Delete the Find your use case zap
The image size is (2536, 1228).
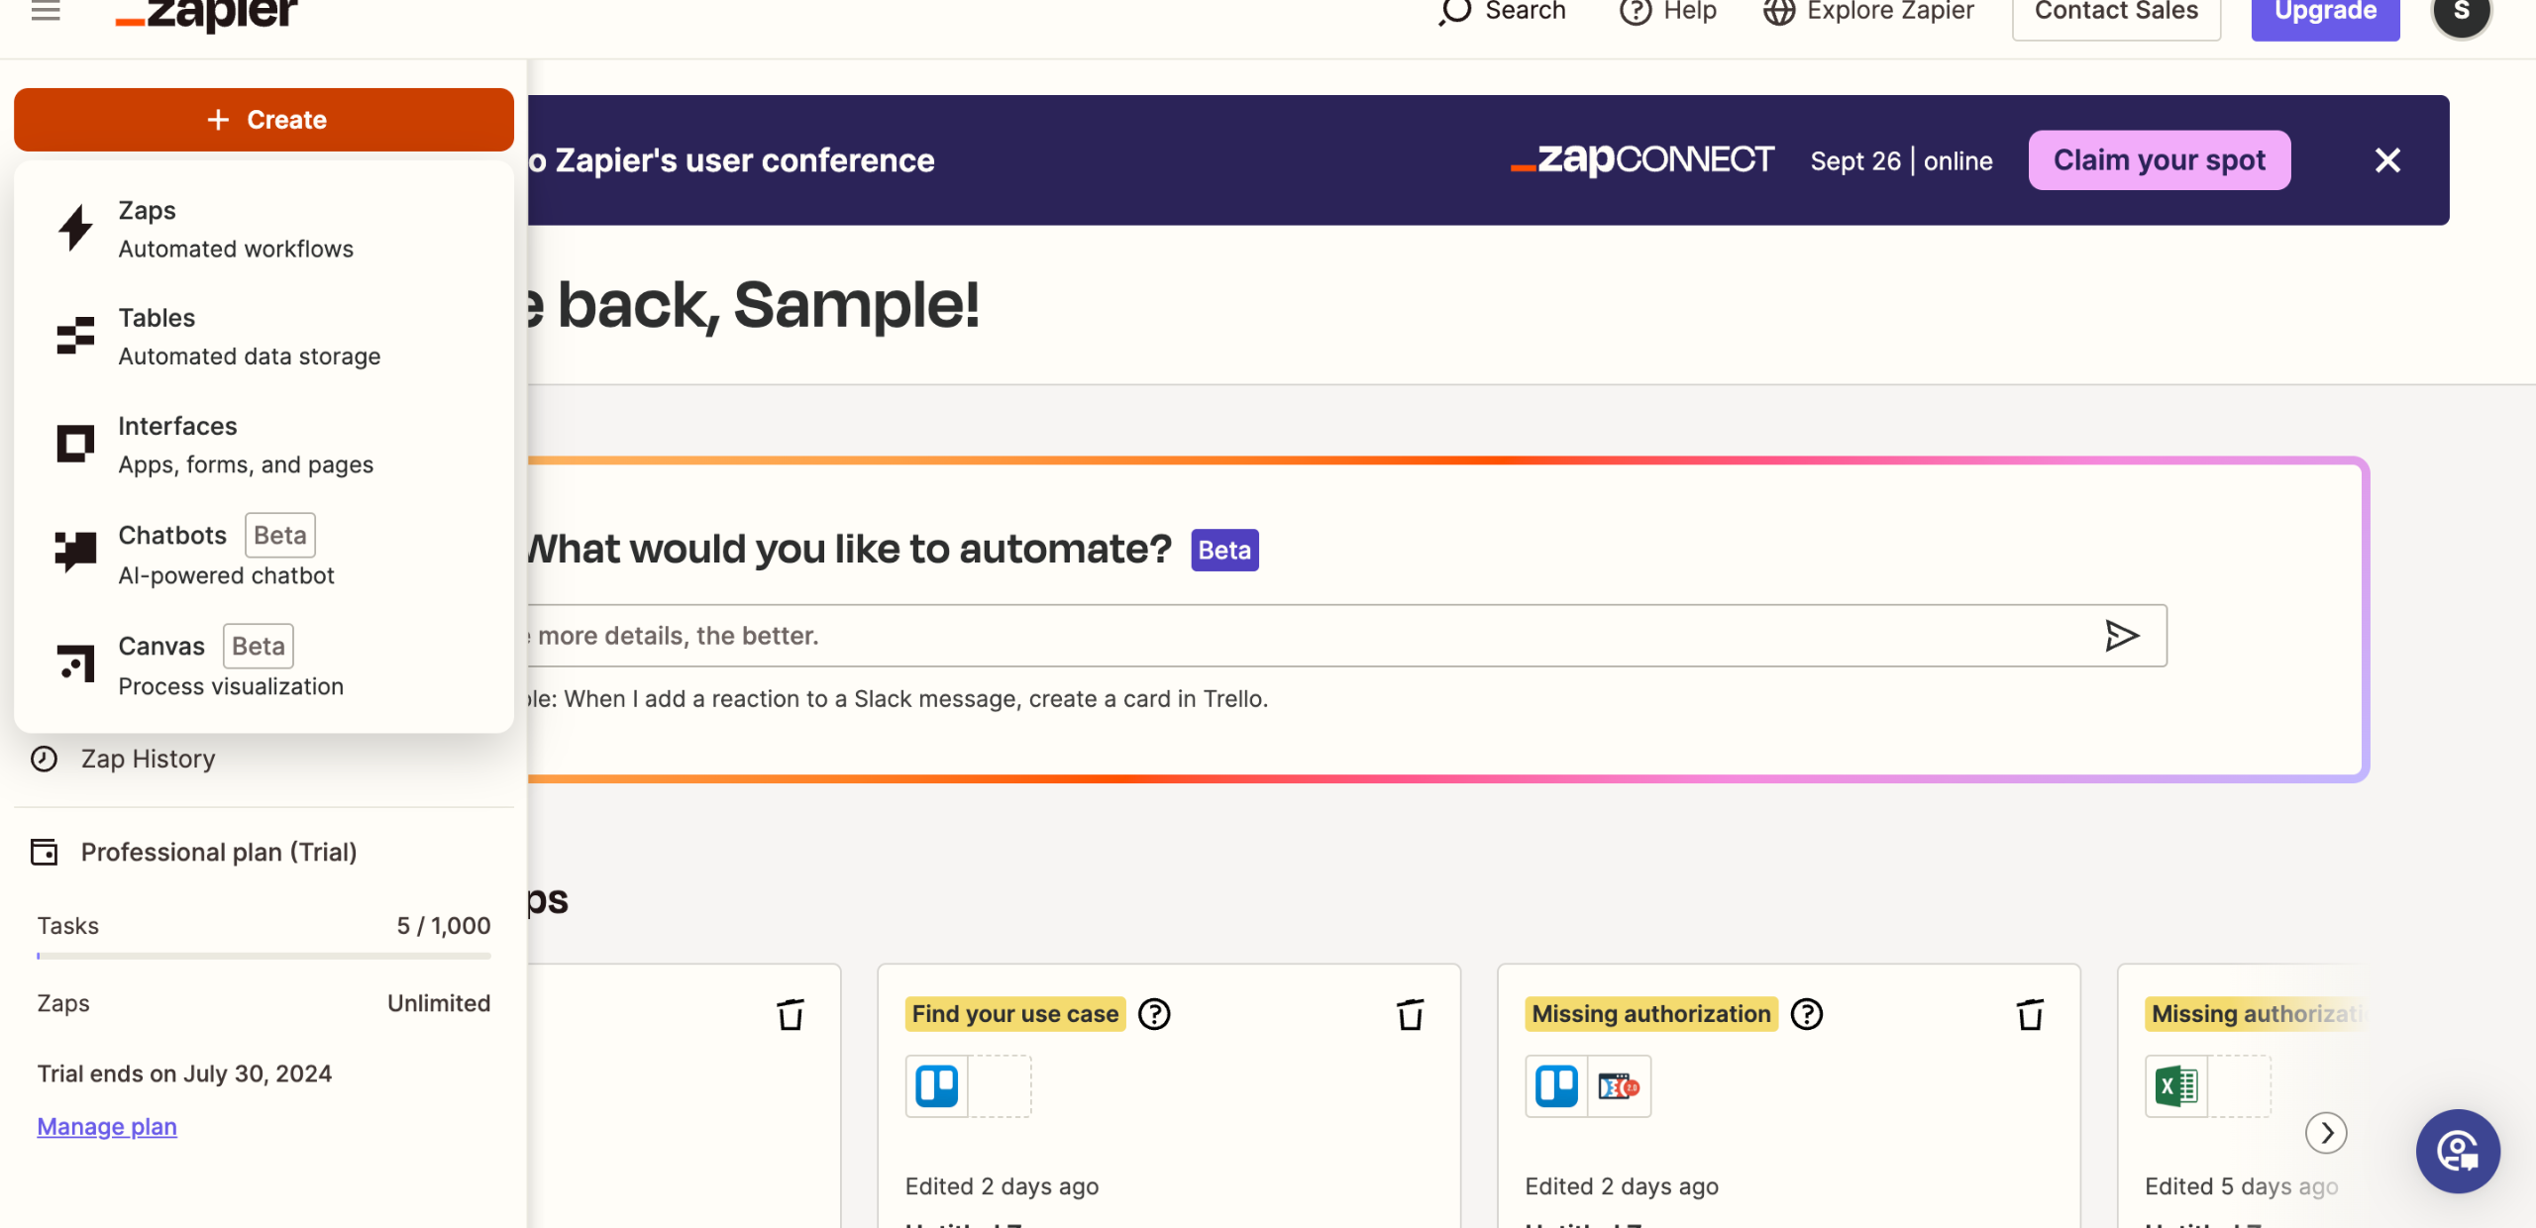click(x=1410, y=1014)
